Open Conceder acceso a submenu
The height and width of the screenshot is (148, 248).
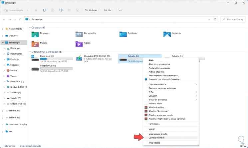click(x=171, y=84)
